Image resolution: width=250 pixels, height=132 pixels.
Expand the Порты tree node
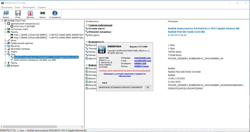(x=5, y=63)
